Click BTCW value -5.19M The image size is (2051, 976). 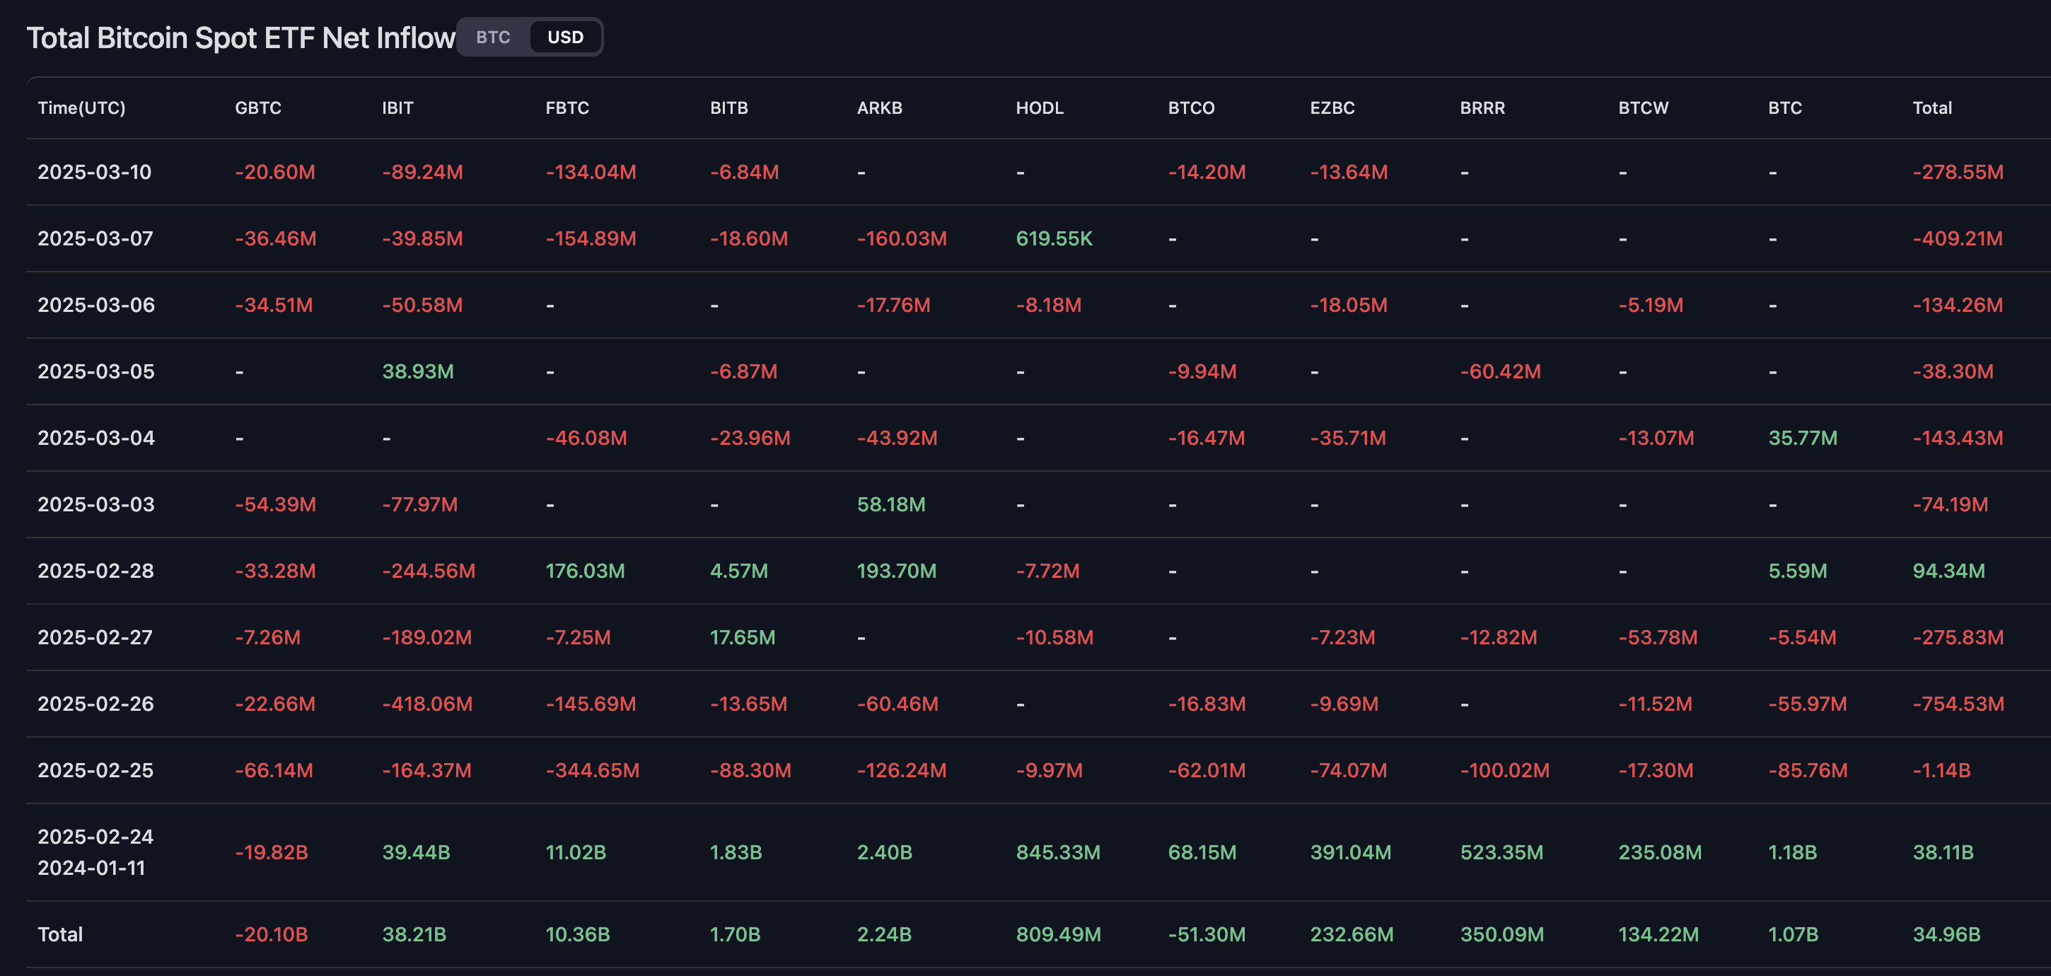tap(1651, 305)
